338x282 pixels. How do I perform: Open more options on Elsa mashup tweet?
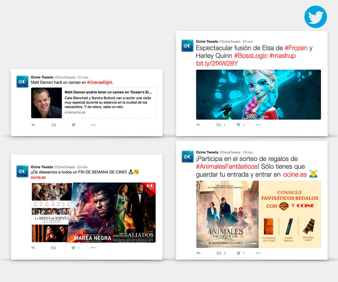(x=258, y=125)
